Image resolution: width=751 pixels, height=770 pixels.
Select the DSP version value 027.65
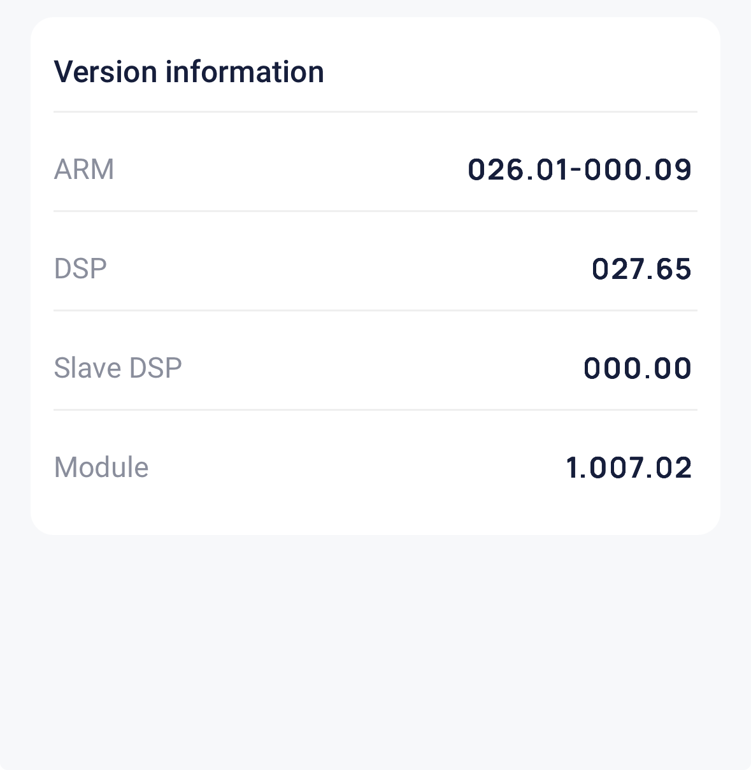pos(641,269)
